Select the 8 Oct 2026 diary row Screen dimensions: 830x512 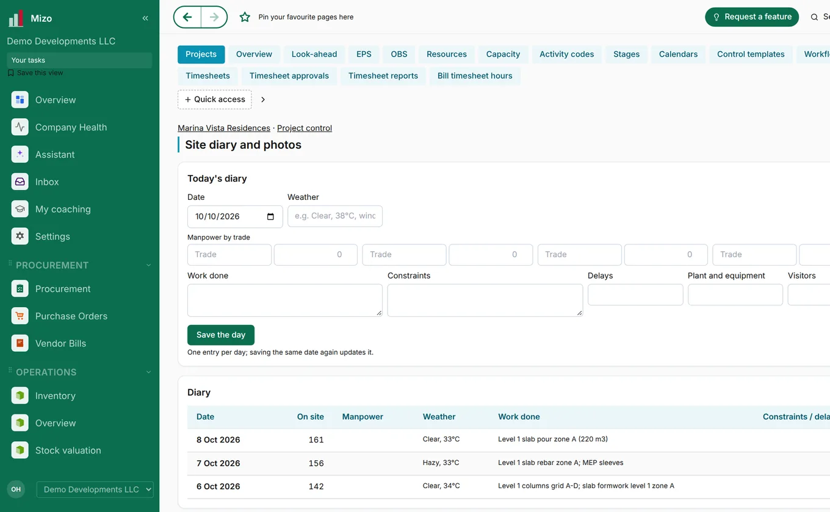508,440
